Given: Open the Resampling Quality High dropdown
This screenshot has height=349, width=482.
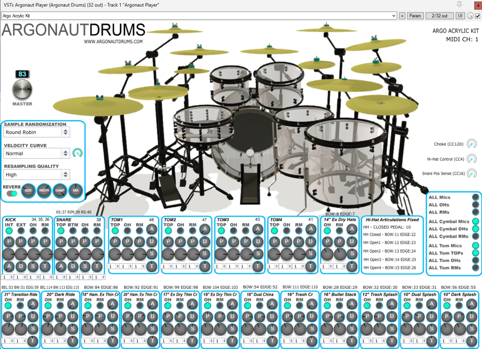Looking at the screenshot, I should tap(36, 175).
